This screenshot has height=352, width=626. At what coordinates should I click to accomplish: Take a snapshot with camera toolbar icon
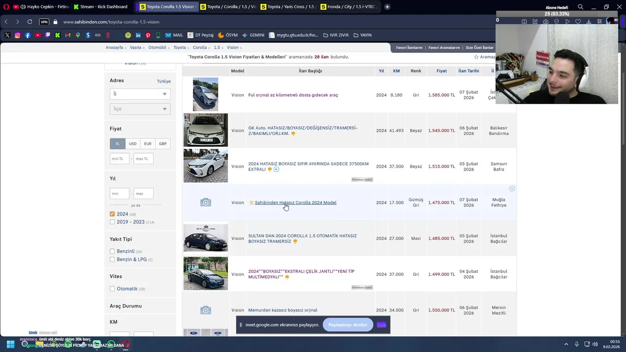pos(546,22)
